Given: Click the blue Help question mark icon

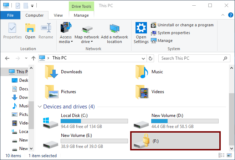Looking at the screenshot, I should [x=230, y=15].
